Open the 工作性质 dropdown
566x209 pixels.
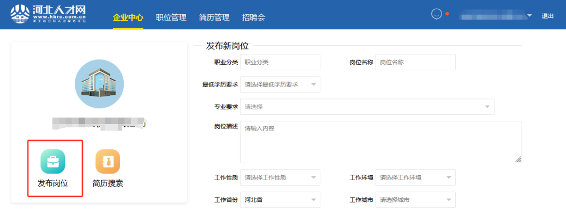pyautogui.click(x=280, y=177)
